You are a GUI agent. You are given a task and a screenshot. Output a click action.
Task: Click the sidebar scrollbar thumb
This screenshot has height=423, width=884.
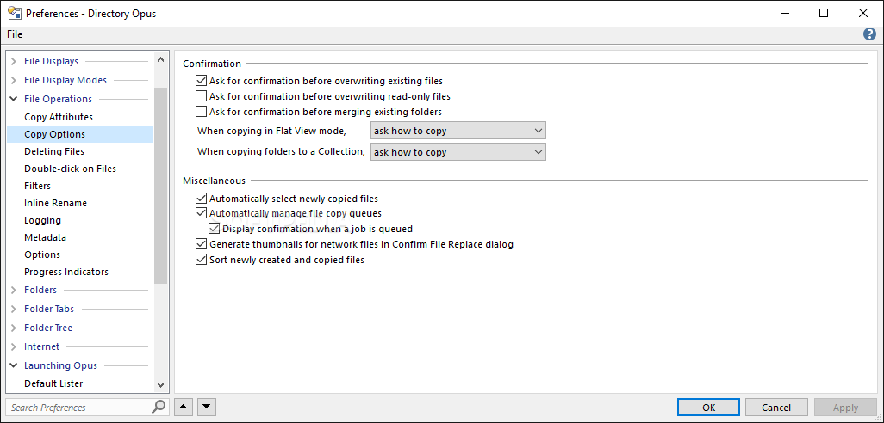160,185
